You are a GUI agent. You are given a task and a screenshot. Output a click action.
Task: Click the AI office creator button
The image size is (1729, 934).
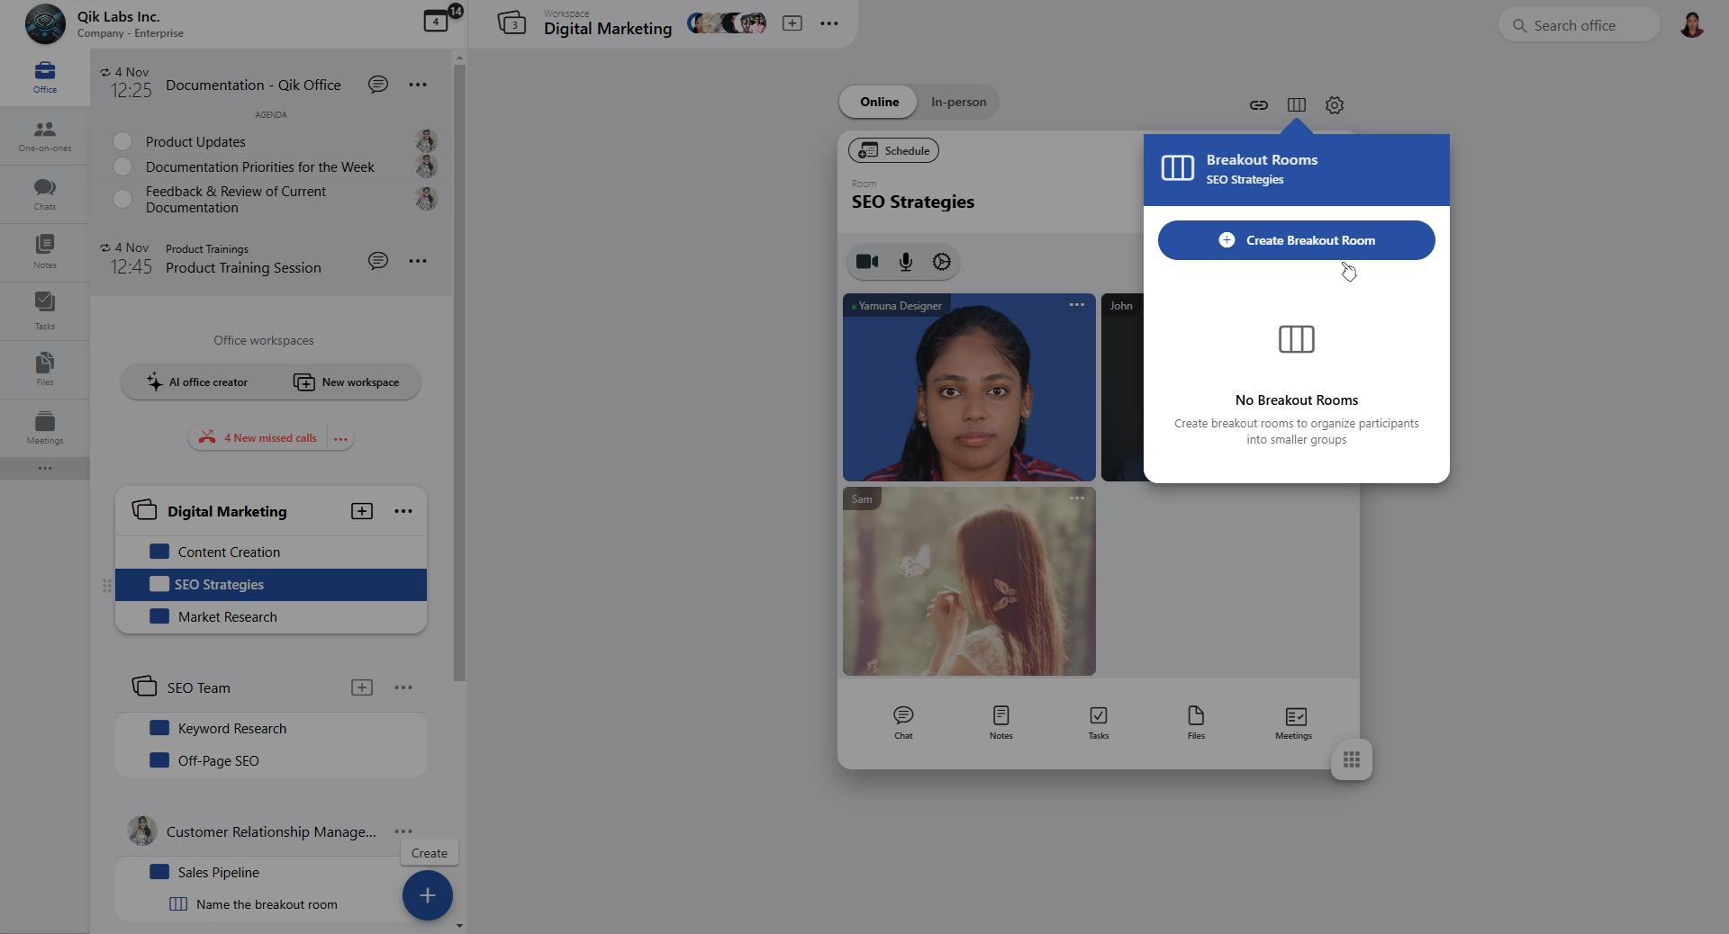point(197,382)
